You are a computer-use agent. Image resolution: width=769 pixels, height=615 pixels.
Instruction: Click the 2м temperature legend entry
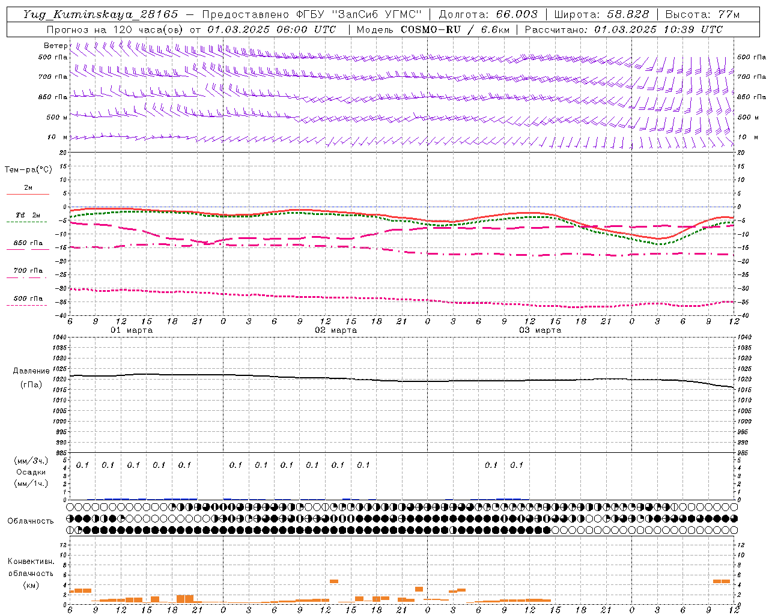28,188
